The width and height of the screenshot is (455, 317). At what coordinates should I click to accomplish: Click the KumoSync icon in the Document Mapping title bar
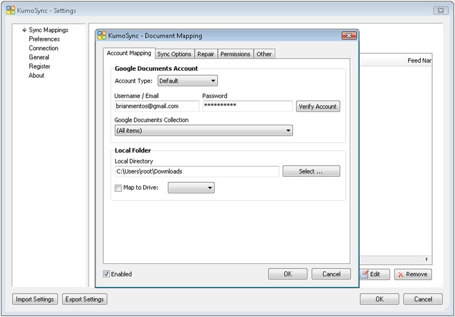102,36
